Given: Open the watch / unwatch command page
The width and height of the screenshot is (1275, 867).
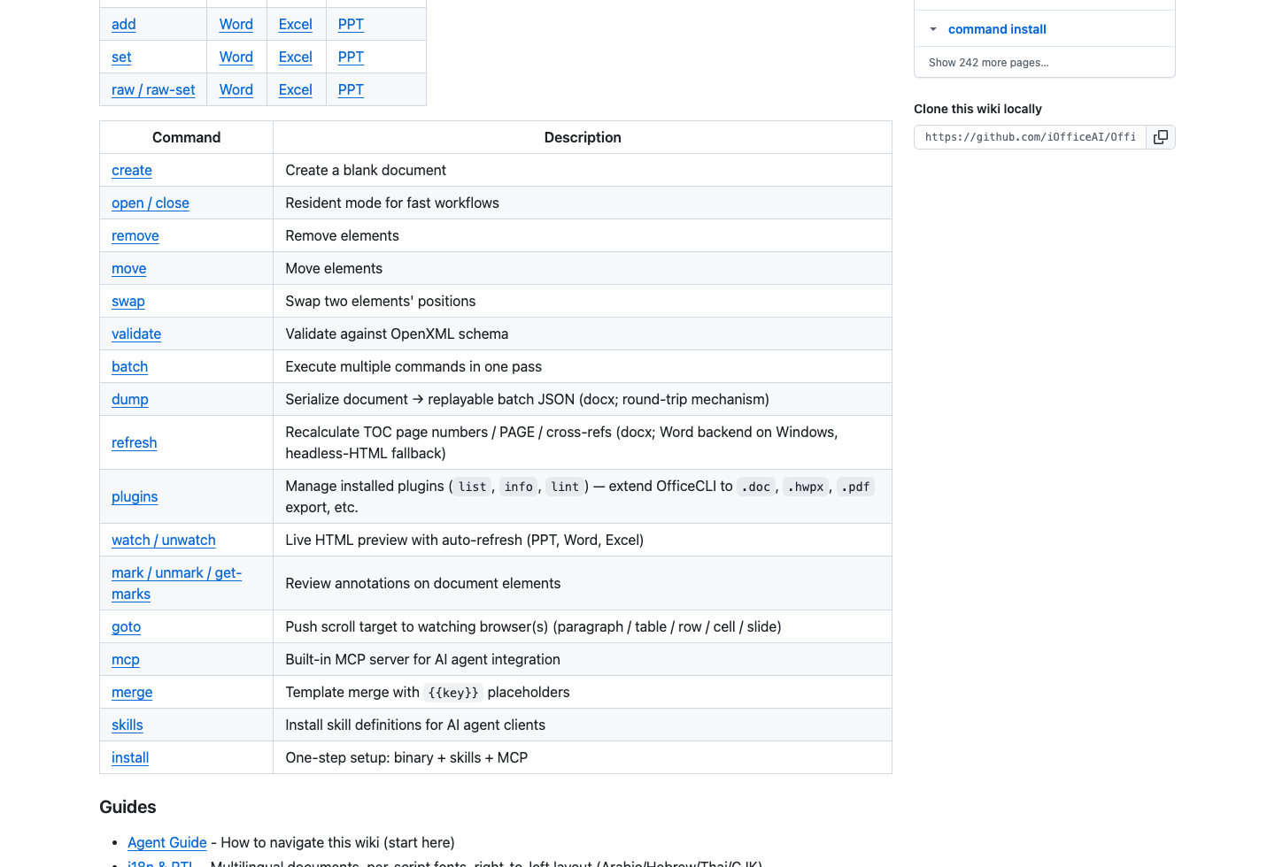Looking at the screenshot, I should (x=164, y=541).
